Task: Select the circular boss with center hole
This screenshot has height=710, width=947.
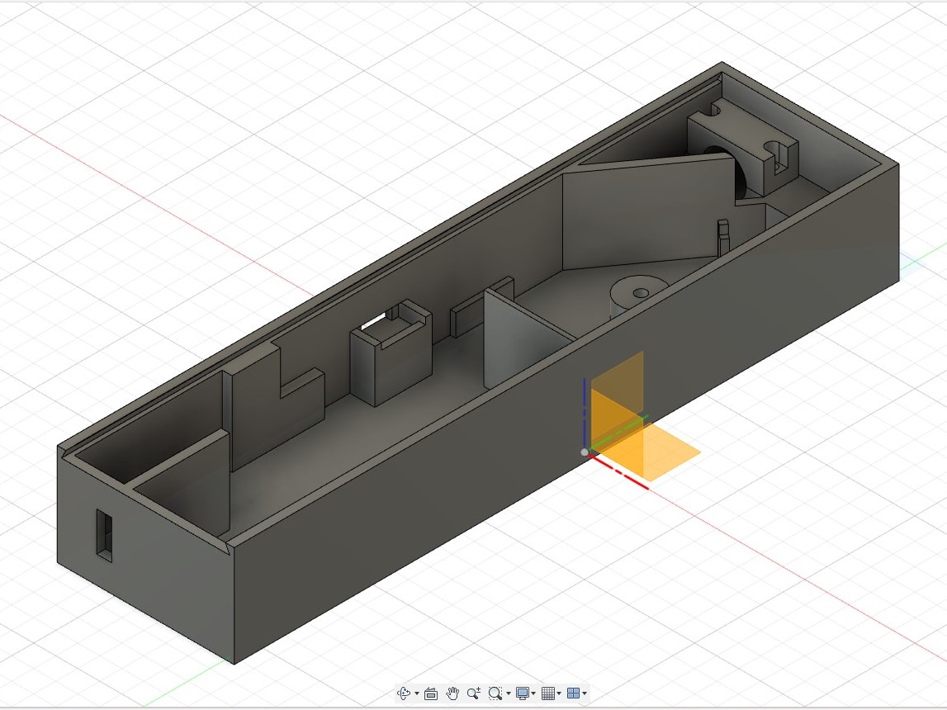Action: [639, 292]
